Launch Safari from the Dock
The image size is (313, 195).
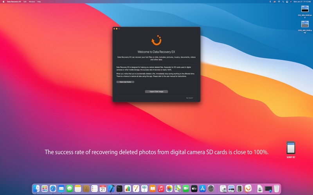pos(53,188)
